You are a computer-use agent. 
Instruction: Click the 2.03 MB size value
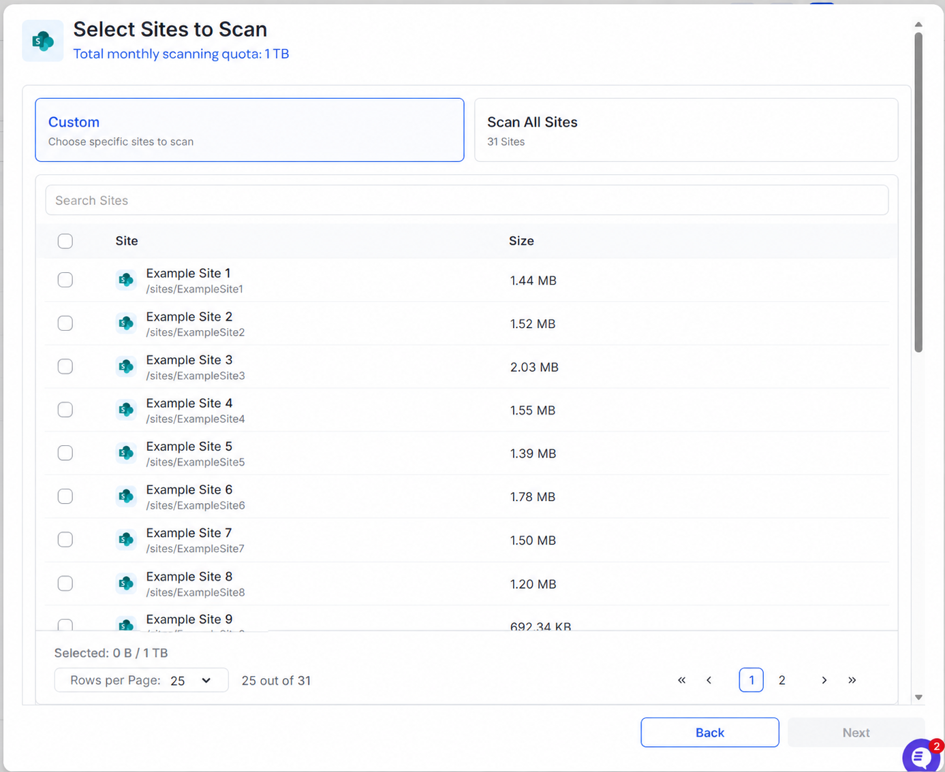point(534,367)
